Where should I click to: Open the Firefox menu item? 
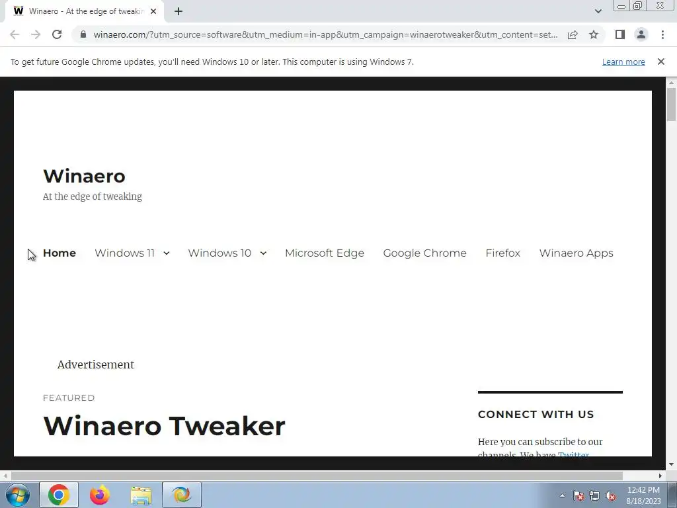point(502,253)
